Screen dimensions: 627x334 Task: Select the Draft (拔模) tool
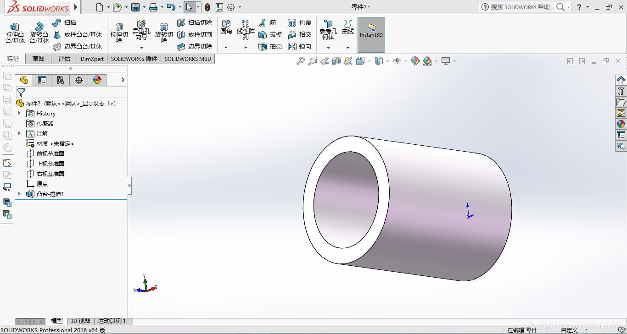click(x=270, y=34)
